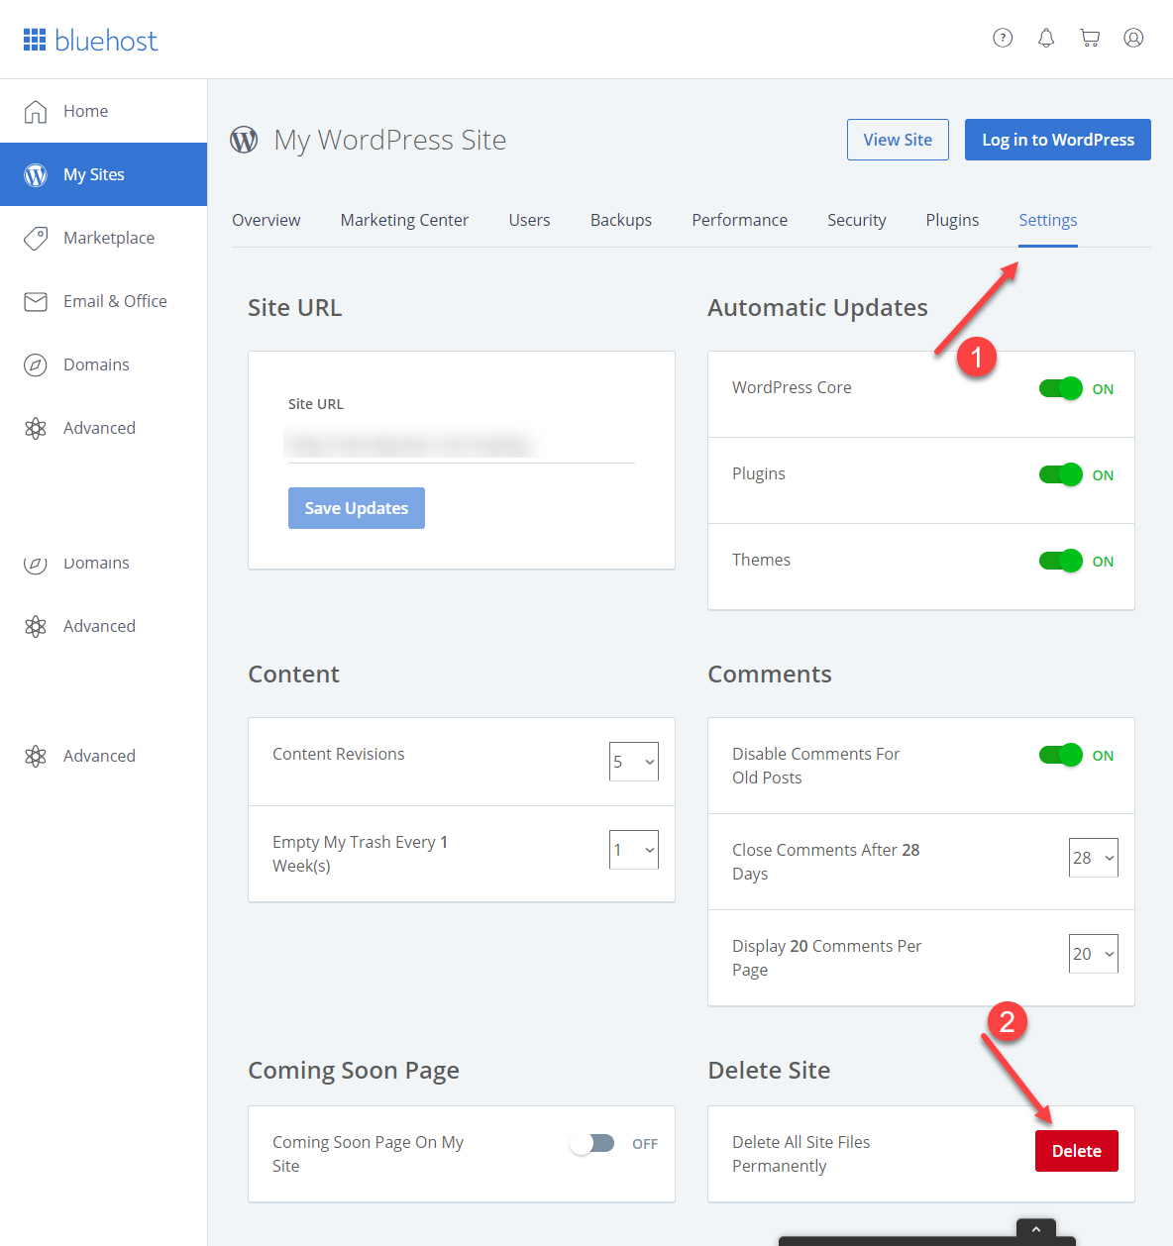Click the red Delete button
The height and width of the screenshot is (1246, 1173).
(x=1077, y=1151)
